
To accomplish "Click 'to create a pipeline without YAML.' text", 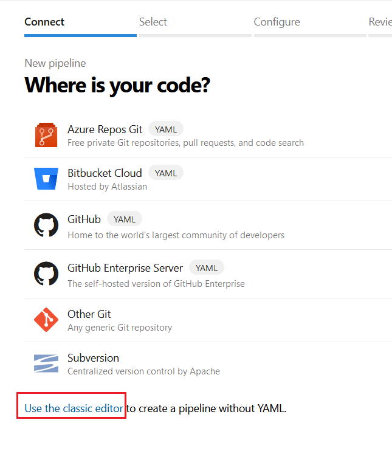I will [x=207, y=408].
